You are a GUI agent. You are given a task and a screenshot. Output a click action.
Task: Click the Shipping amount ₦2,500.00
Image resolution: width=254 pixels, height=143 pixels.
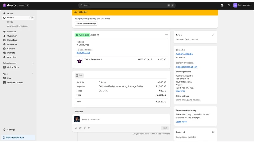[161, 86]
